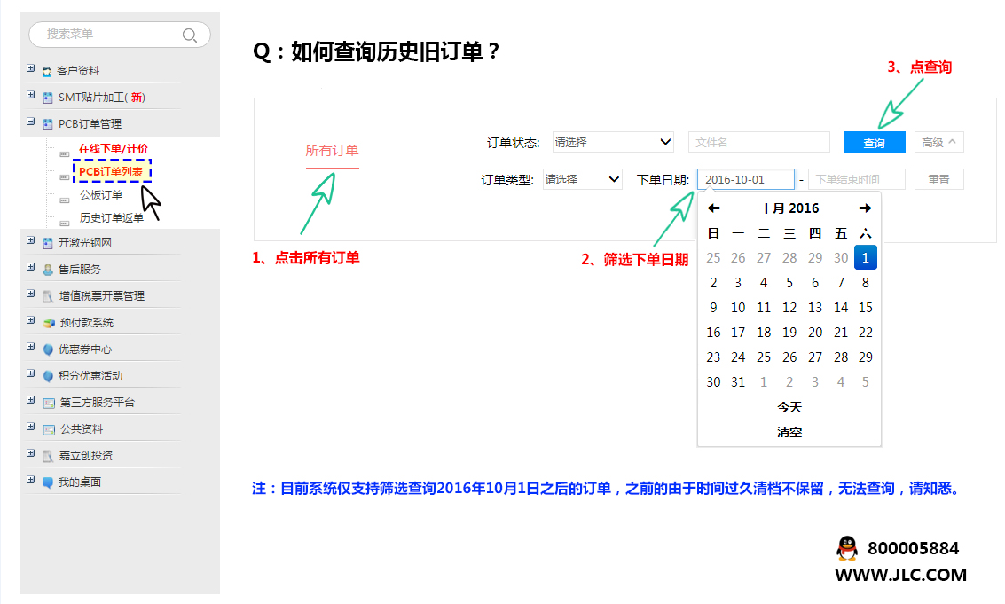Click the QQ penguin icon
1005x604 pixels.
click(847, 548)
